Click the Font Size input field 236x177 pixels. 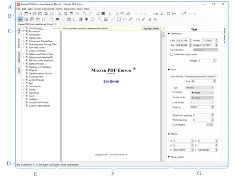point(202,81)
